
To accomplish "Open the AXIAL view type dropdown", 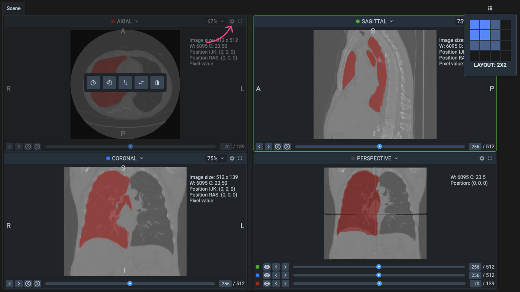I will (x=124, y=21).
